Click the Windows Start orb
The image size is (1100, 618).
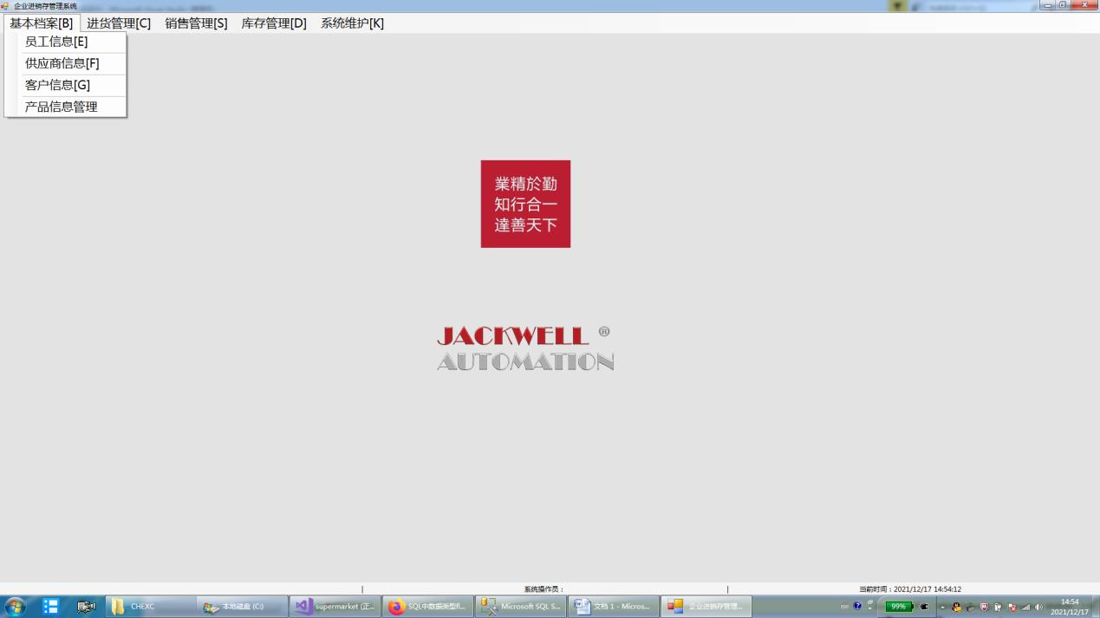point(16,607)
